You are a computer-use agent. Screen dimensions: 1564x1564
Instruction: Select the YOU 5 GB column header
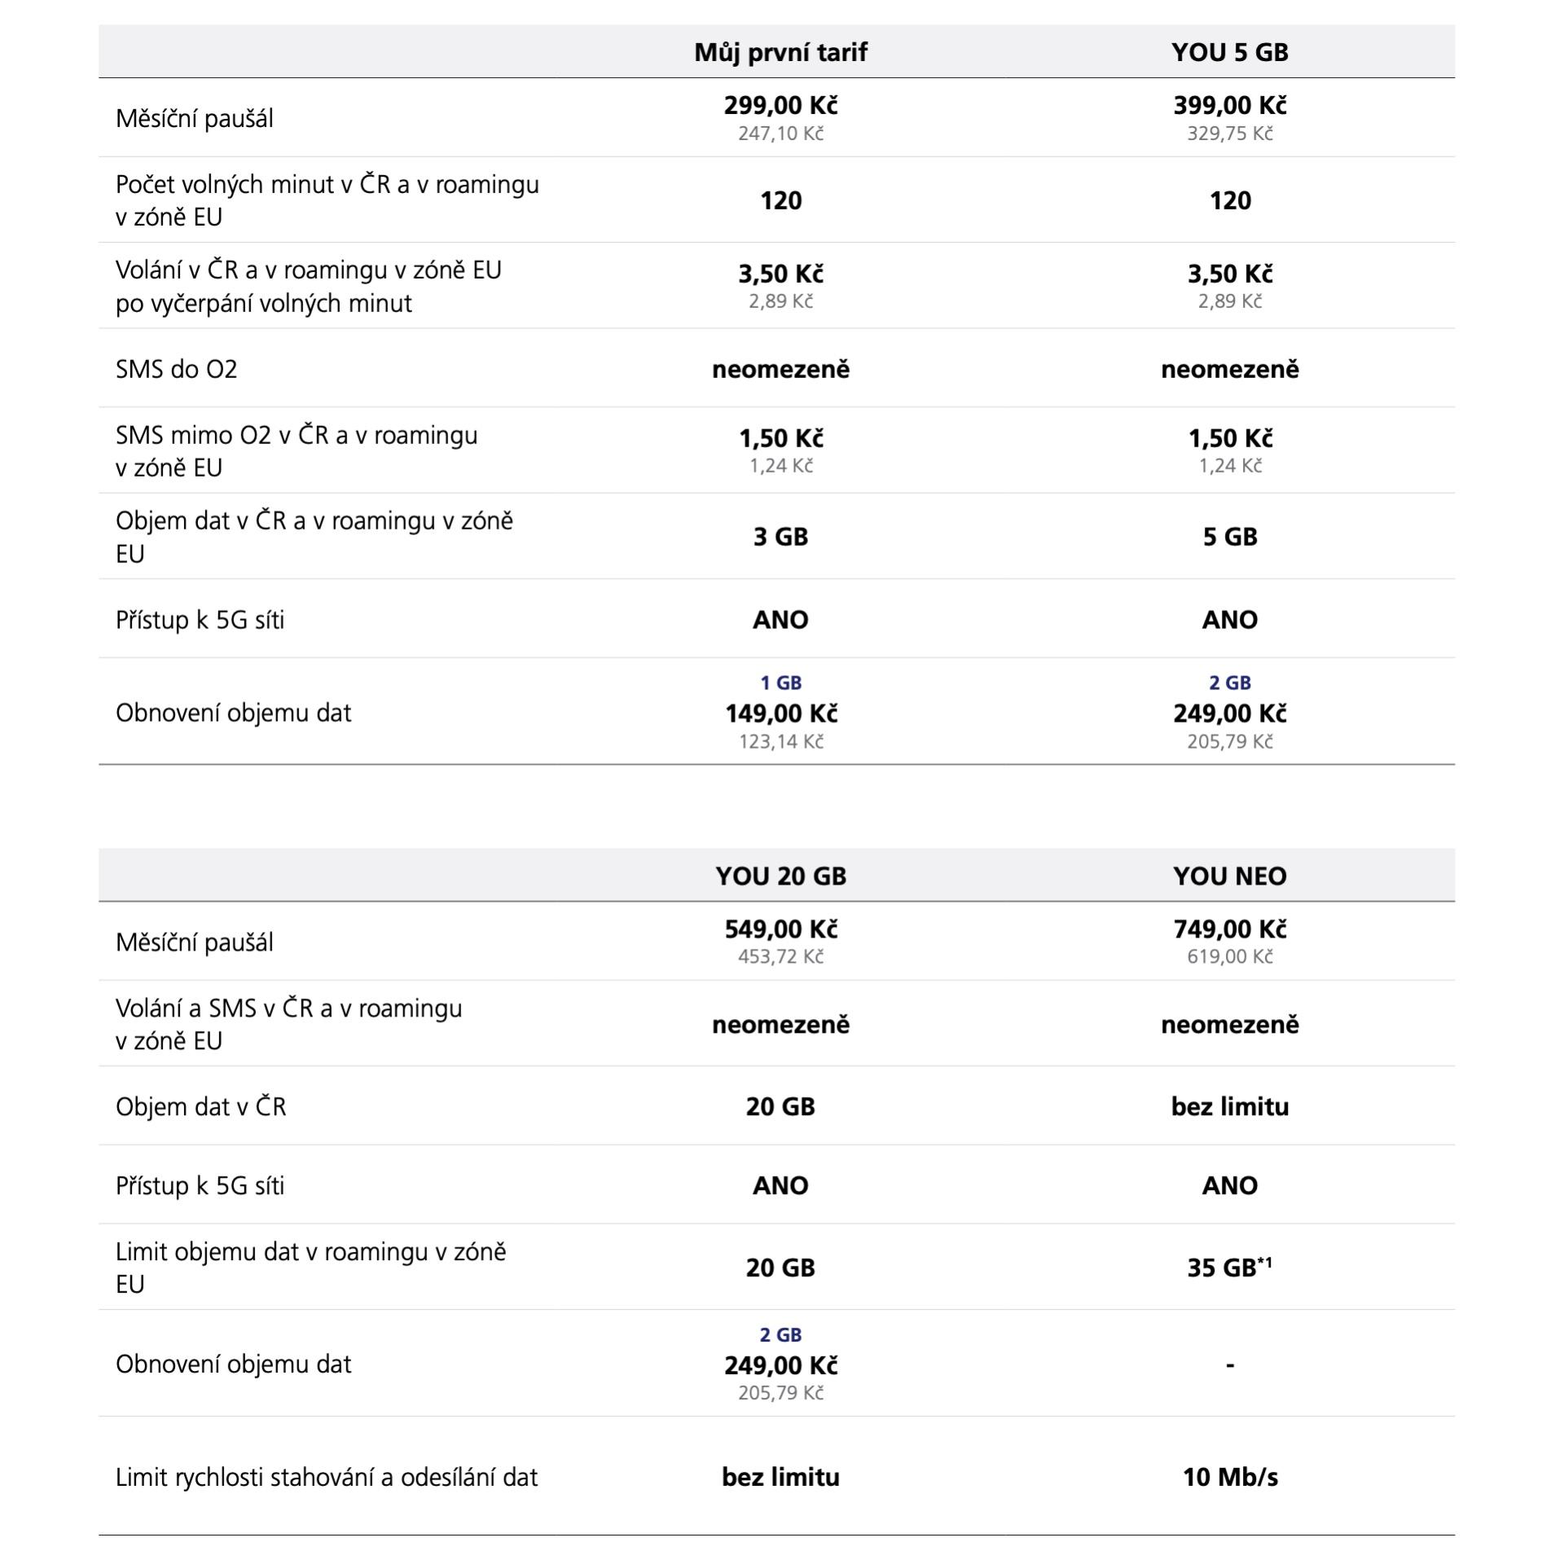1229,53
